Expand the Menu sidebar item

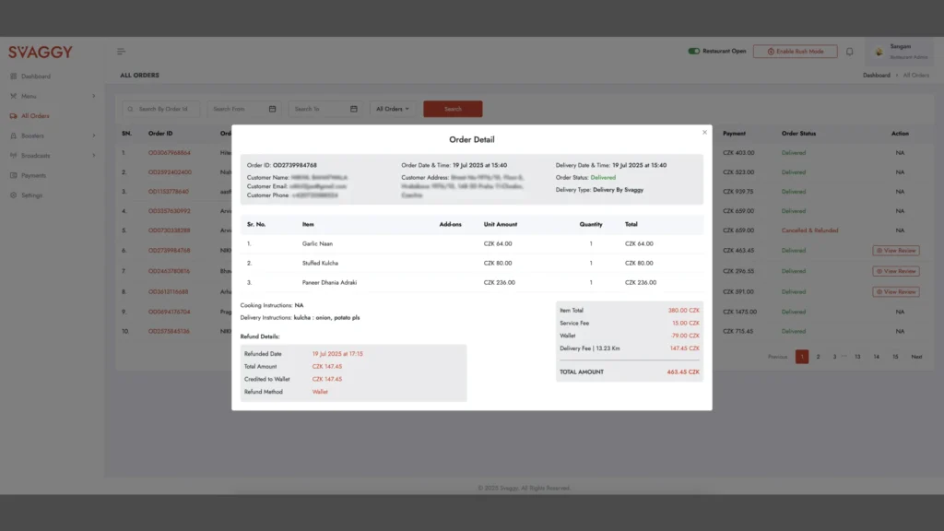coord(94,96)
